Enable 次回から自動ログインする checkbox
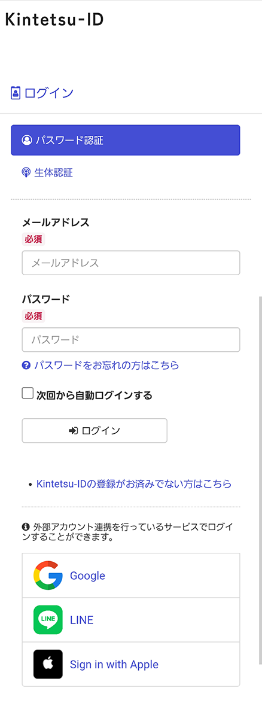The width and height of the screenshot is (262, 703). click(x=28, y=394)
